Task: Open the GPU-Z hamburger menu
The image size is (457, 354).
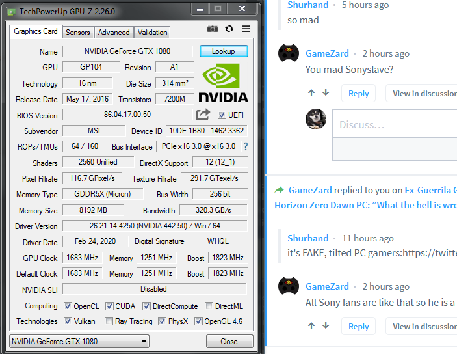Action: (x=246, y=29)
